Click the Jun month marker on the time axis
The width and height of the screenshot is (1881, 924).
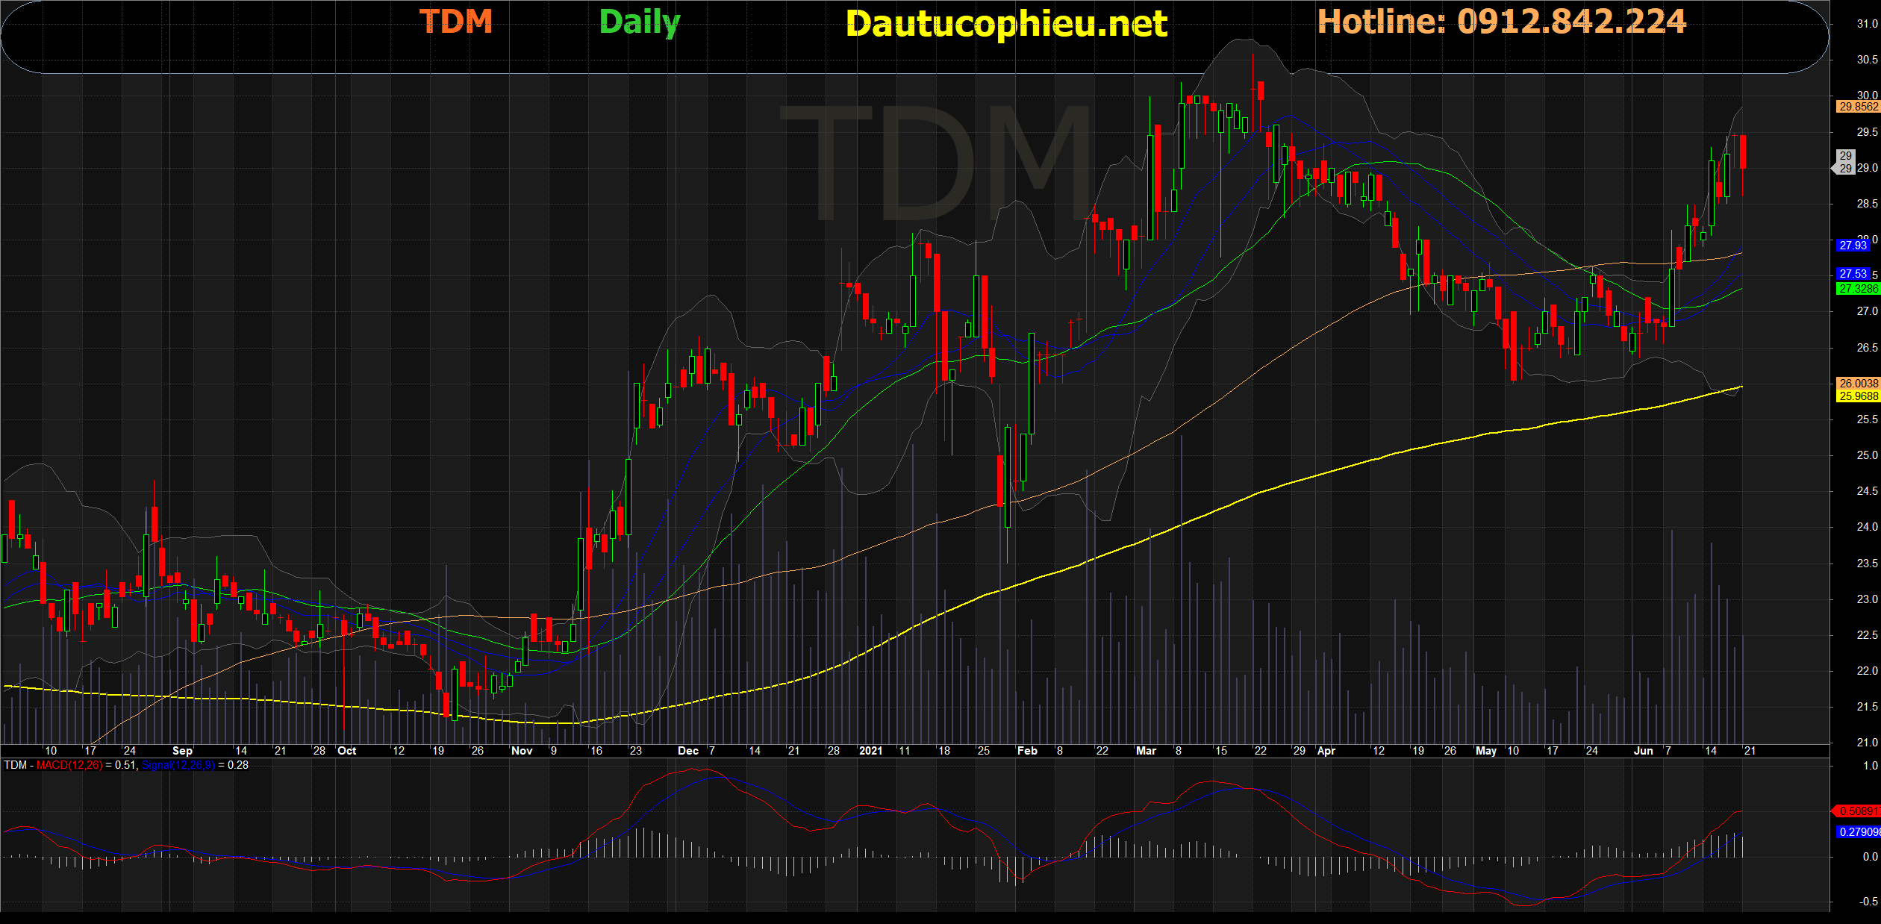1643,751
